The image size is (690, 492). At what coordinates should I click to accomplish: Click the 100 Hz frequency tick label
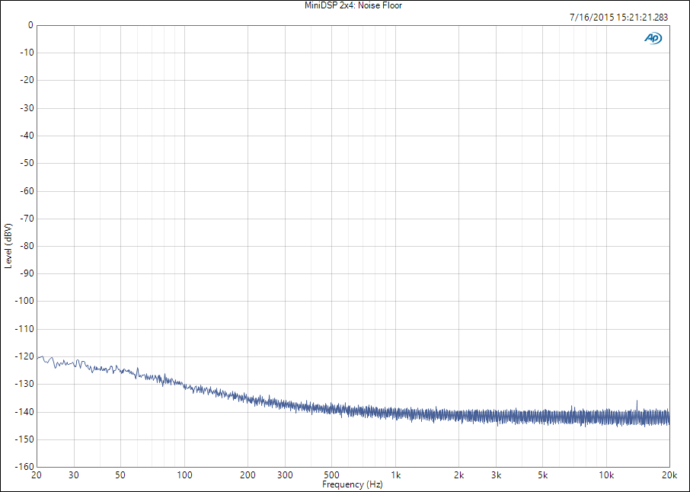(184, 475)
